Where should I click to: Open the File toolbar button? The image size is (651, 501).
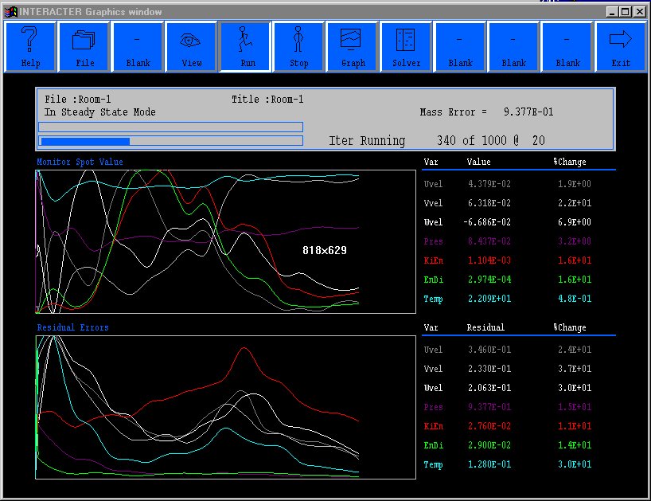(84, 47)
